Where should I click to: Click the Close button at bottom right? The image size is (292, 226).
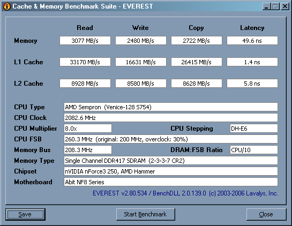266,214
